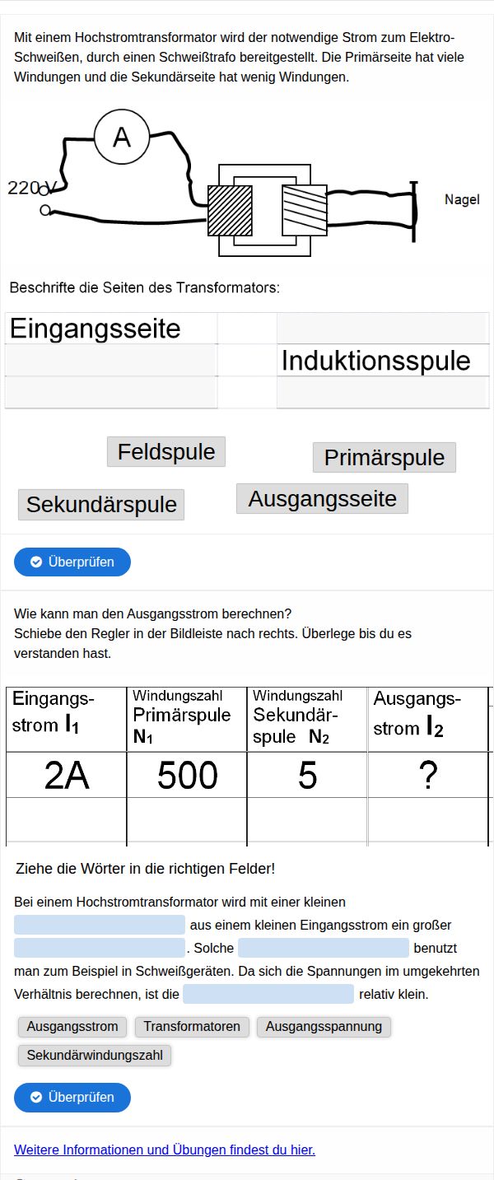Click the placed Eingangsseite label

click(95, 329)
